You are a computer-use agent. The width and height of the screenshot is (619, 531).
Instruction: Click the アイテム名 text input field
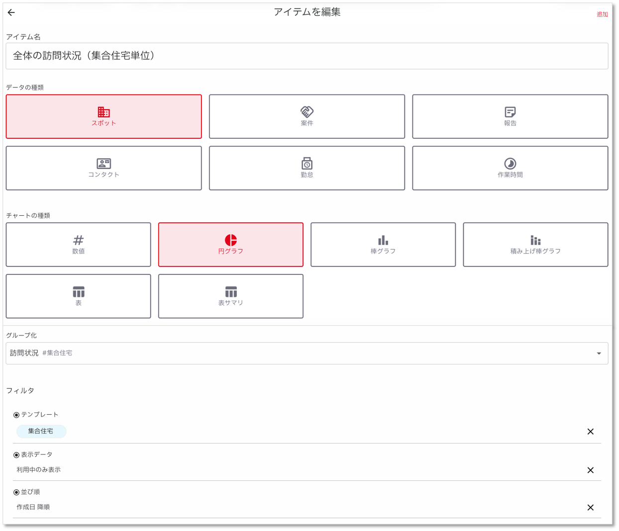tap(307, 56)
